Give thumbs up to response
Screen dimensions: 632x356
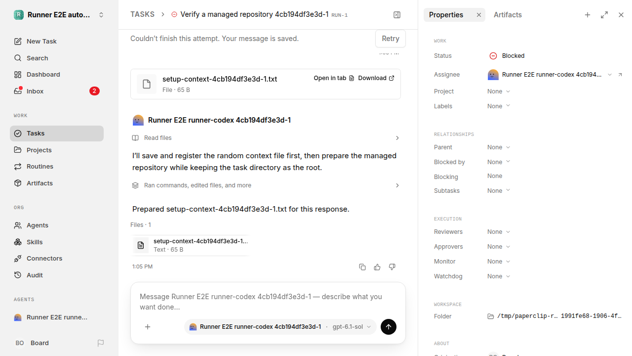[377, 267]
